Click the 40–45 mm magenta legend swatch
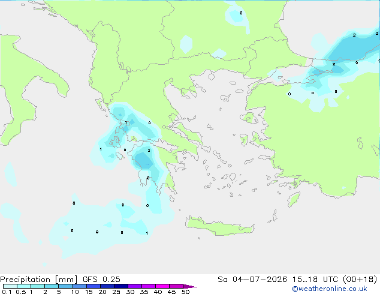Viewport: 380px width, 294px height. click(x=162, y=286)
